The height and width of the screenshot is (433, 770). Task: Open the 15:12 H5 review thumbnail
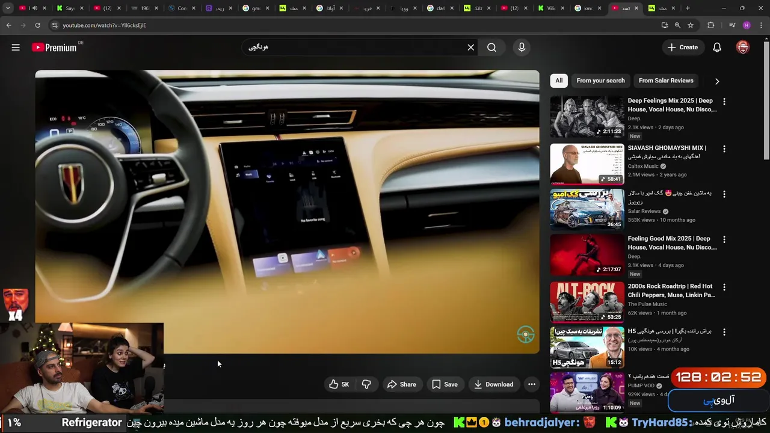(587, 348)
